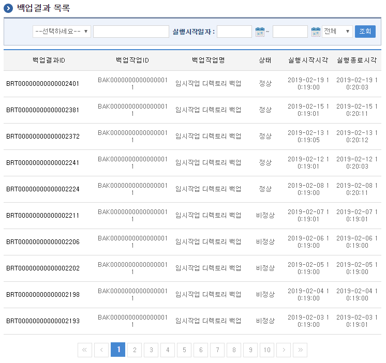This screenshot has width=386, height=363.
Task: Select backup result row BRT00000000000002193
Action: [x=43, y=321]
